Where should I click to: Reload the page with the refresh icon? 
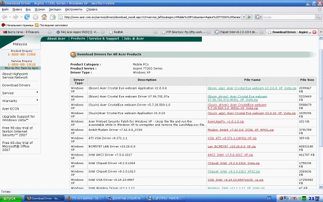coord(27,17)
